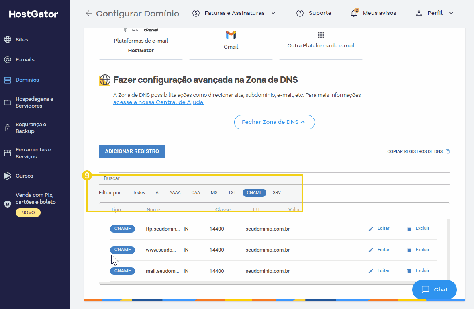Open the Domínios server icon in sidebar
This screenshot has width=474, height=309.
click(8, 80)
